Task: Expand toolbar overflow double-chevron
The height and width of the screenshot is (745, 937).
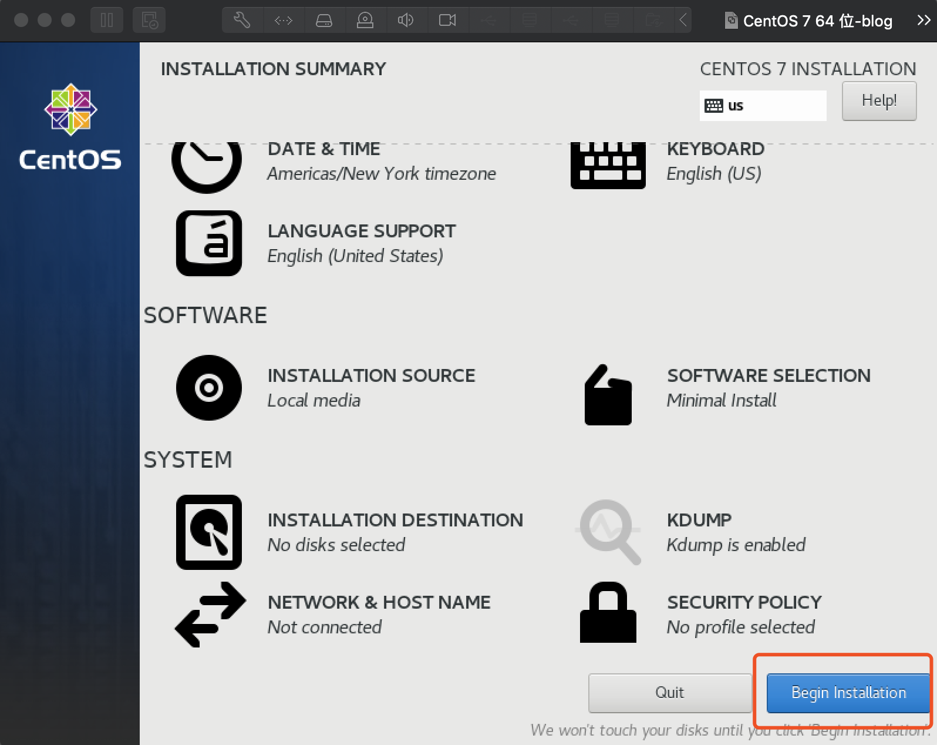Action: [923, 21]
